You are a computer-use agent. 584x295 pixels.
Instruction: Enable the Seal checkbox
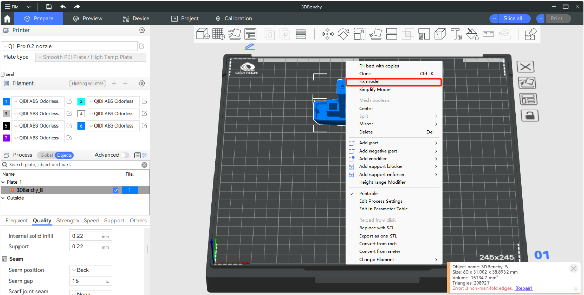[3, 74]
